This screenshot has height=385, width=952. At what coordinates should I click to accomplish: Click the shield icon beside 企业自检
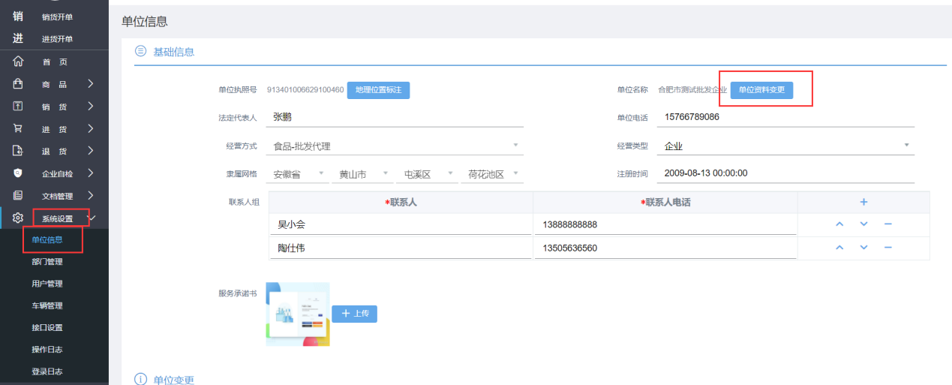[x=18, y=173]
